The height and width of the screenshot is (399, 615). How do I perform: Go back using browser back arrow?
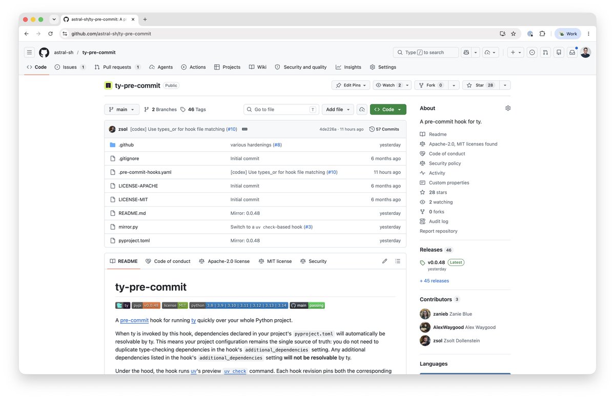tap(27, 34)
